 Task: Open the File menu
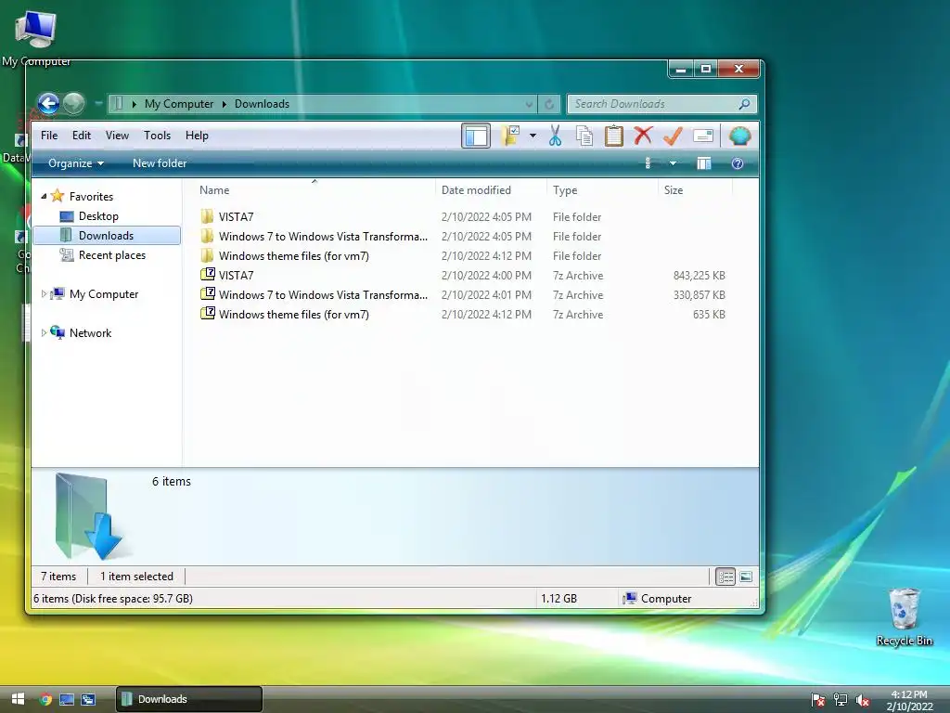tap(49, 136)
